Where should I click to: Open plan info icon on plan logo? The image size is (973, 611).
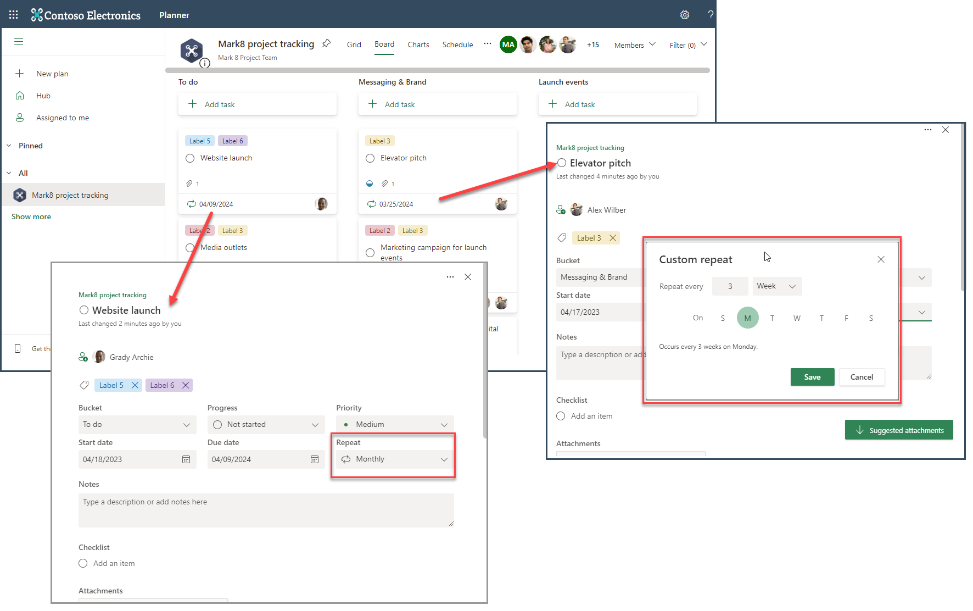[205, 63]
